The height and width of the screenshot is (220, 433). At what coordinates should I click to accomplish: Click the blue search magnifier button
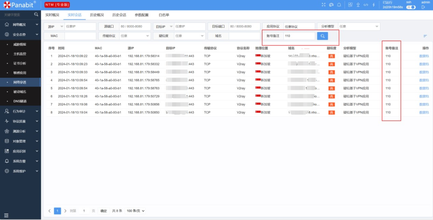pyautogui.click(x=322, y=36)
